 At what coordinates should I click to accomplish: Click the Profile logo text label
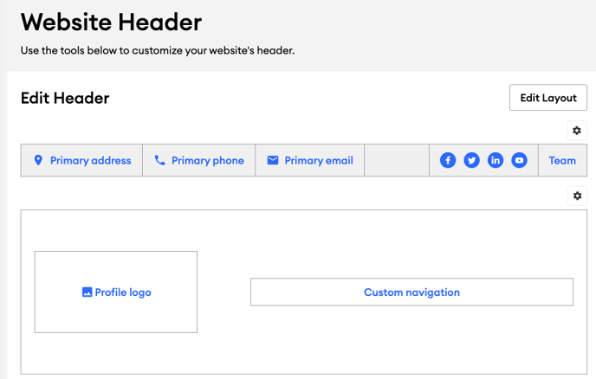pos(123,292)
